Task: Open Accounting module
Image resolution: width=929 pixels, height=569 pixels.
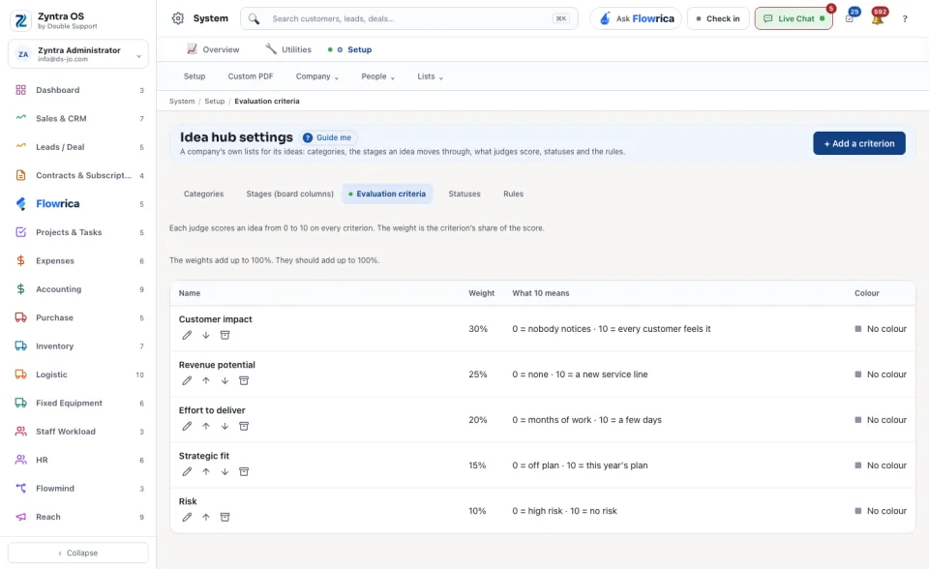Action: 78,289
